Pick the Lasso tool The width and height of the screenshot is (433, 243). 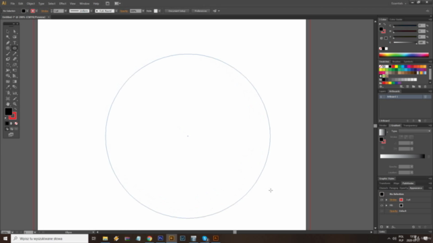[15, 37]
